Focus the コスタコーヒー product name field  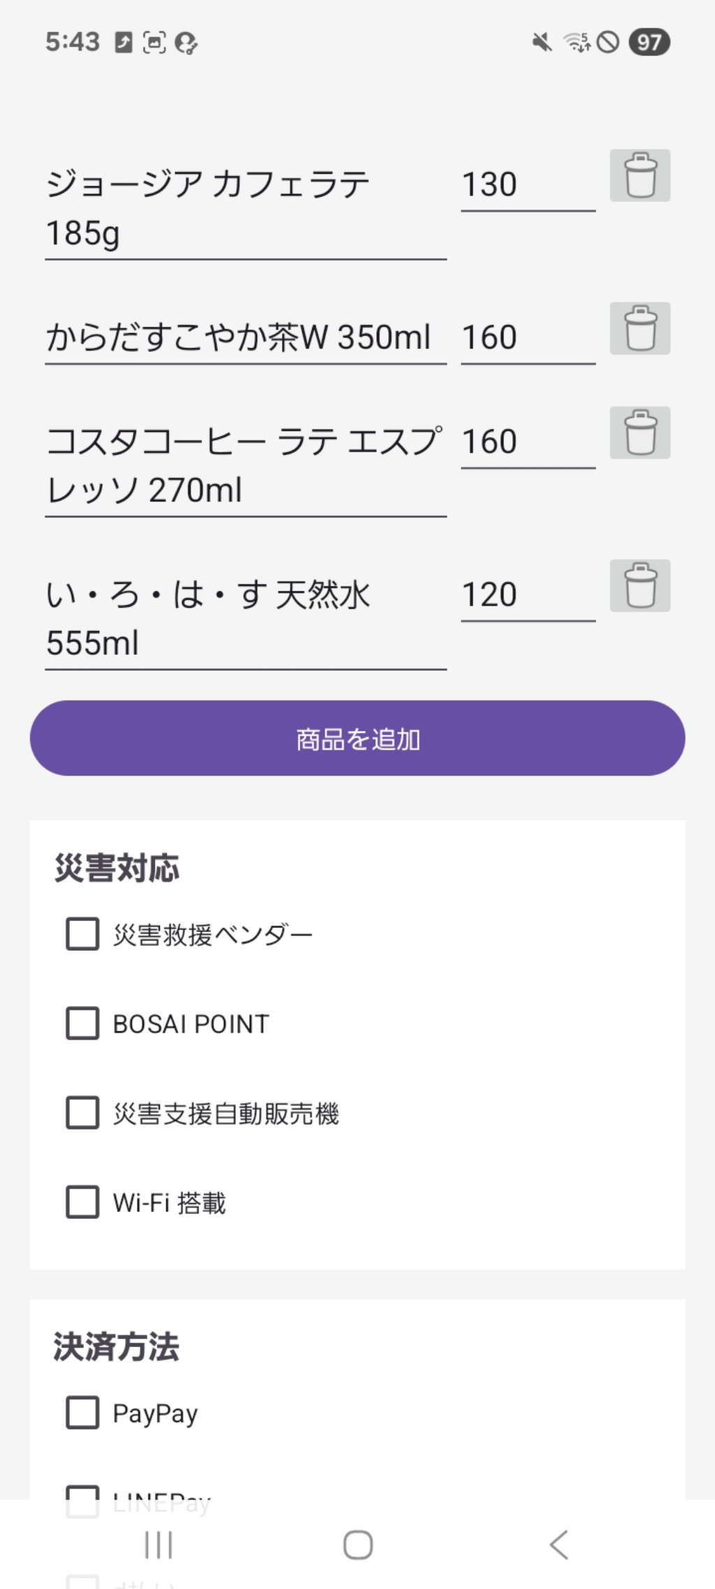[x=246, y=466]
